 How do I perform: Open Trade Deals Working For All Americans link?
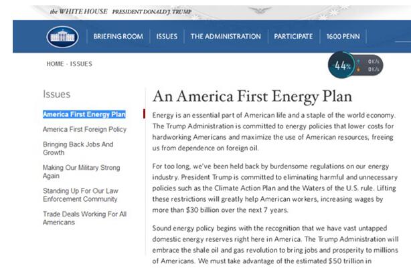click(84, 218)
